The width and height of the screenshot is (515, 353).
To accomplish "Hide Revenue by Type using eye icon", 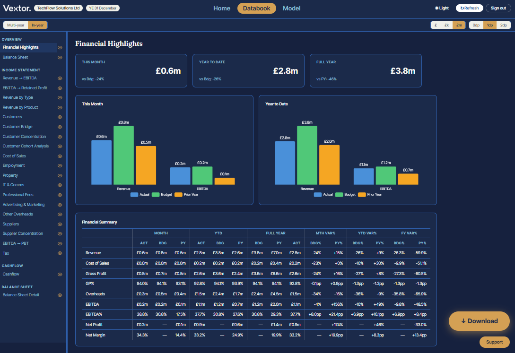I will pos(60,98).
